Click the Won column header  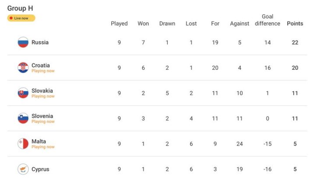point(143,24)
